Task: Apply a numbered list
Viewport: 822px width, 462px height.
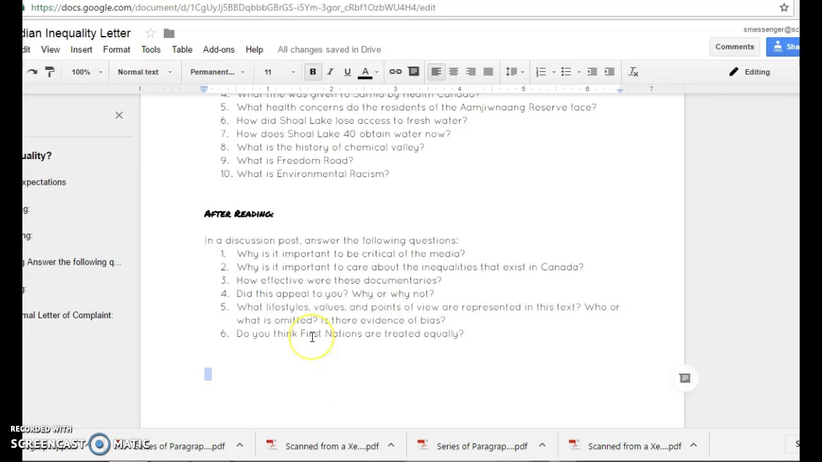Action: (541, 72)
